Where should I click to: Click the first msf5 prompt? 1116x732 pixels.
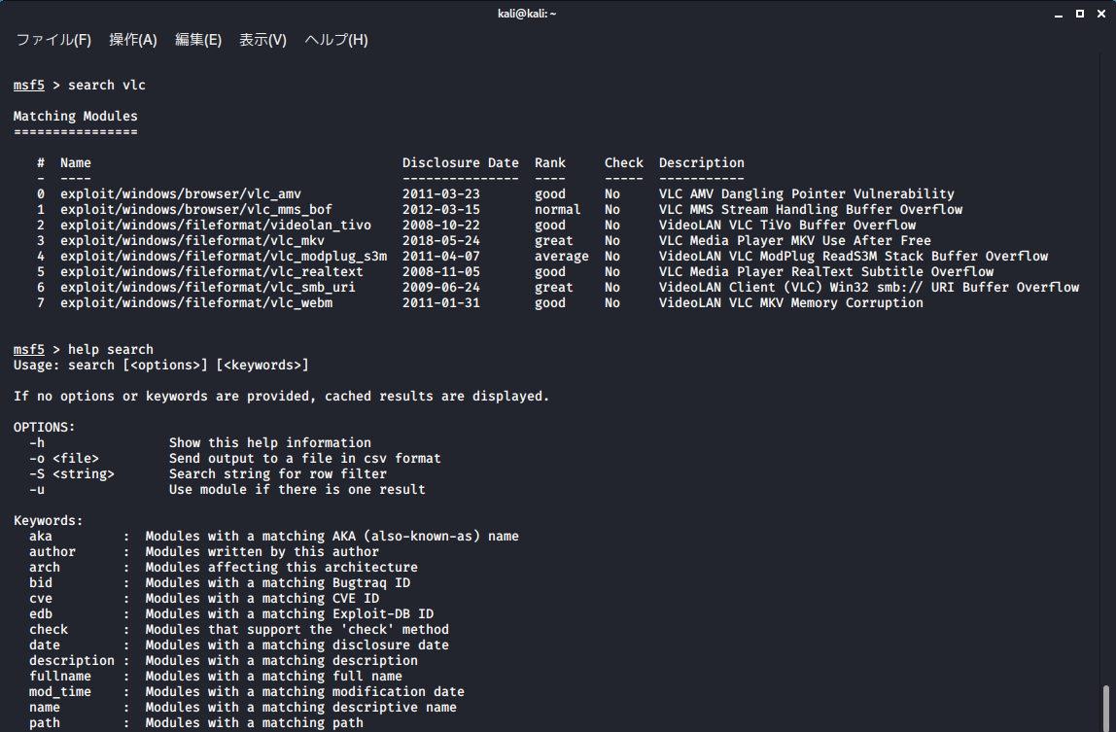click(28, 86)
